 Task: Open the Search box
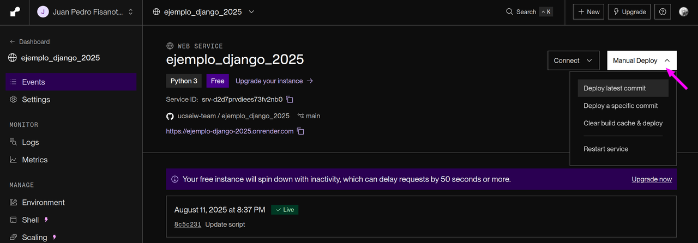click(x=529, y=12)
